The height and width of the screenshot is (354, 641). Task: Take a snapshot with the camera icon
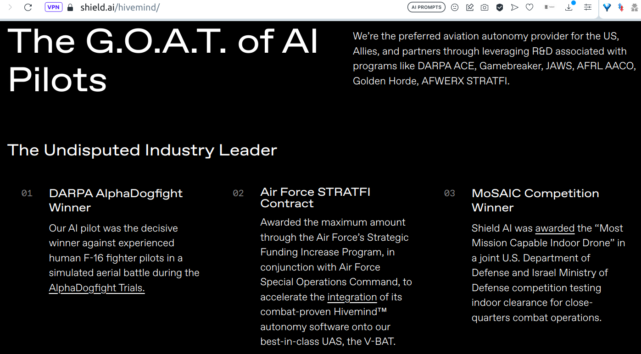pyautogui.click(x=485, y=7)
